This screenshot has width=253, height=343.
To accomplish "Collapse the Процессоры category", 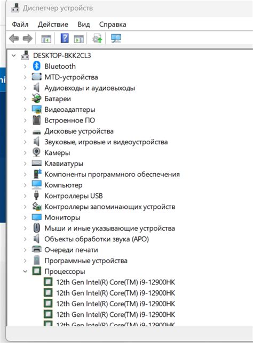I will click(x=25, y=272).
